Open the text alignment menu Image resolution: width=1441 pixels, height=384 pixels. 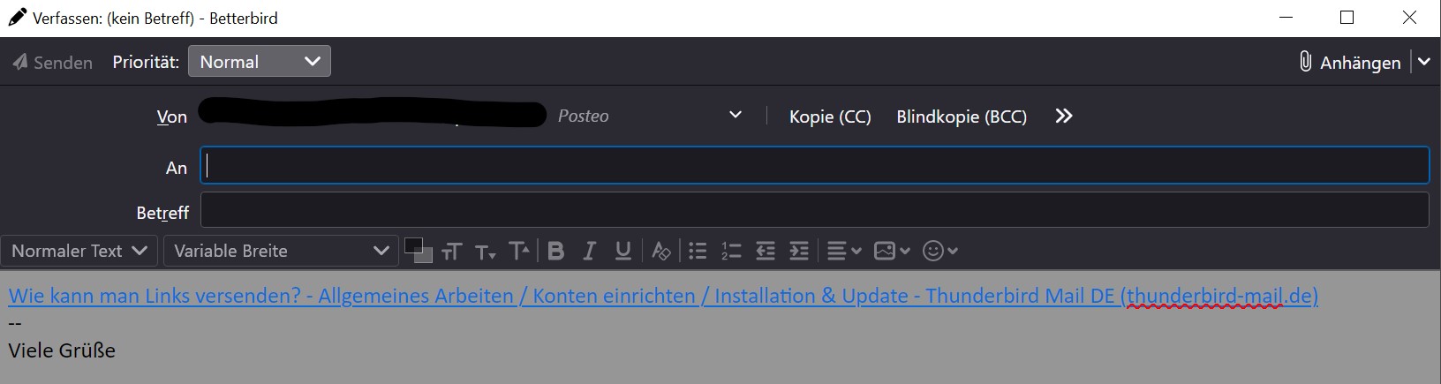pos(843,252)
